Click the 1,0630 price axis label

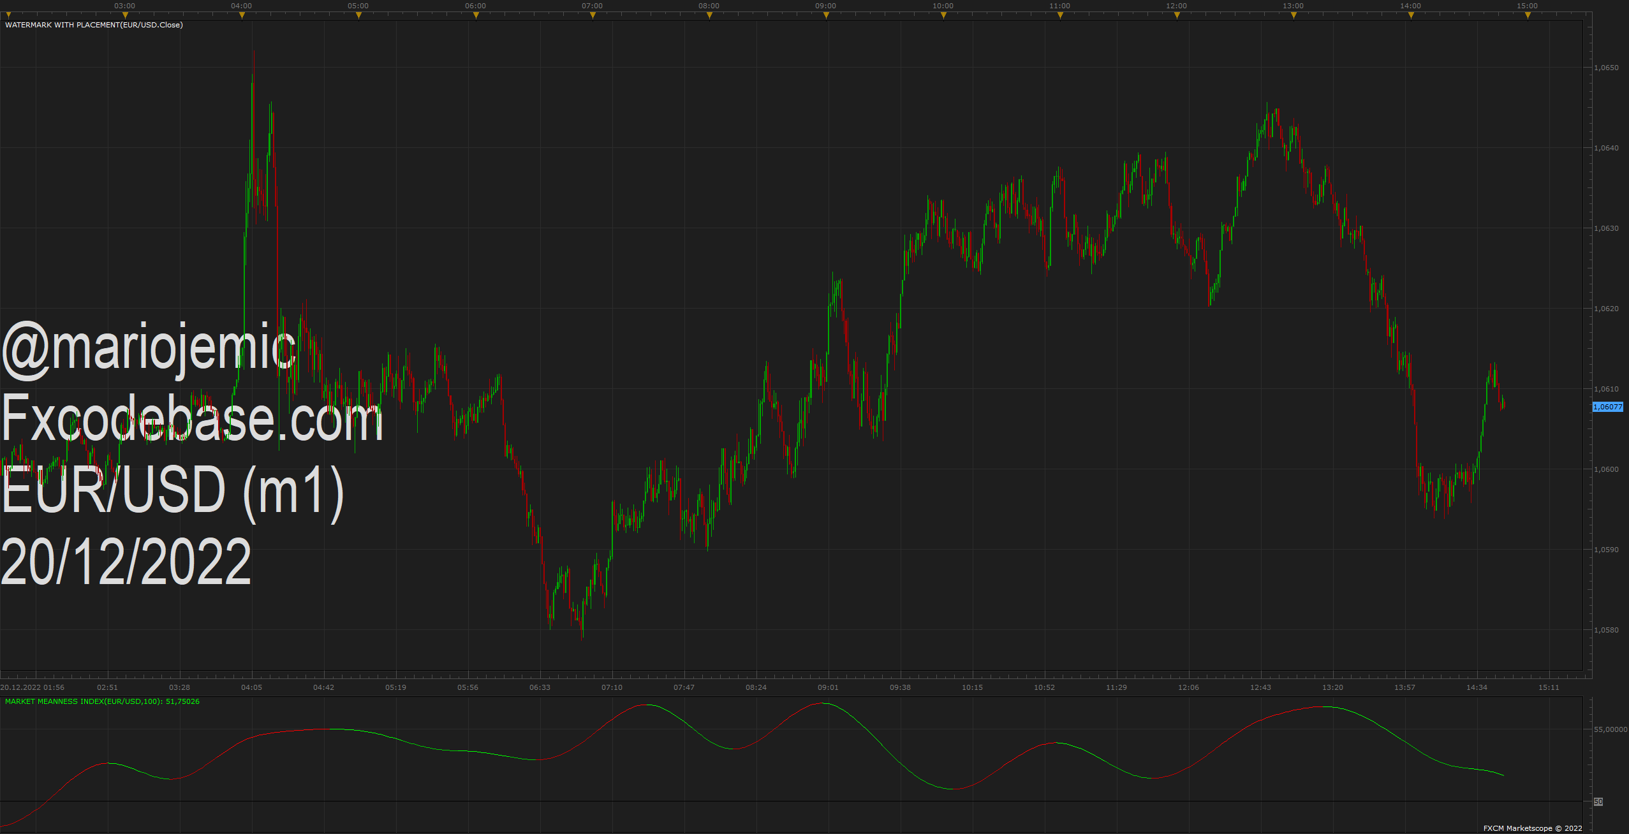(x=1606, y=228)
